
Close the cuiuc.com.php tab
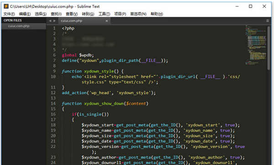(107, 21)
